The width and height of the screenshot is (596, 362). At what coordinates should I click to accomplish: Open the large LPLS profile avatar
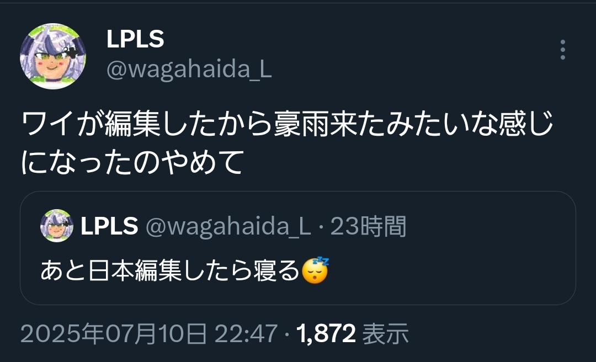click(x=53, y=56)
